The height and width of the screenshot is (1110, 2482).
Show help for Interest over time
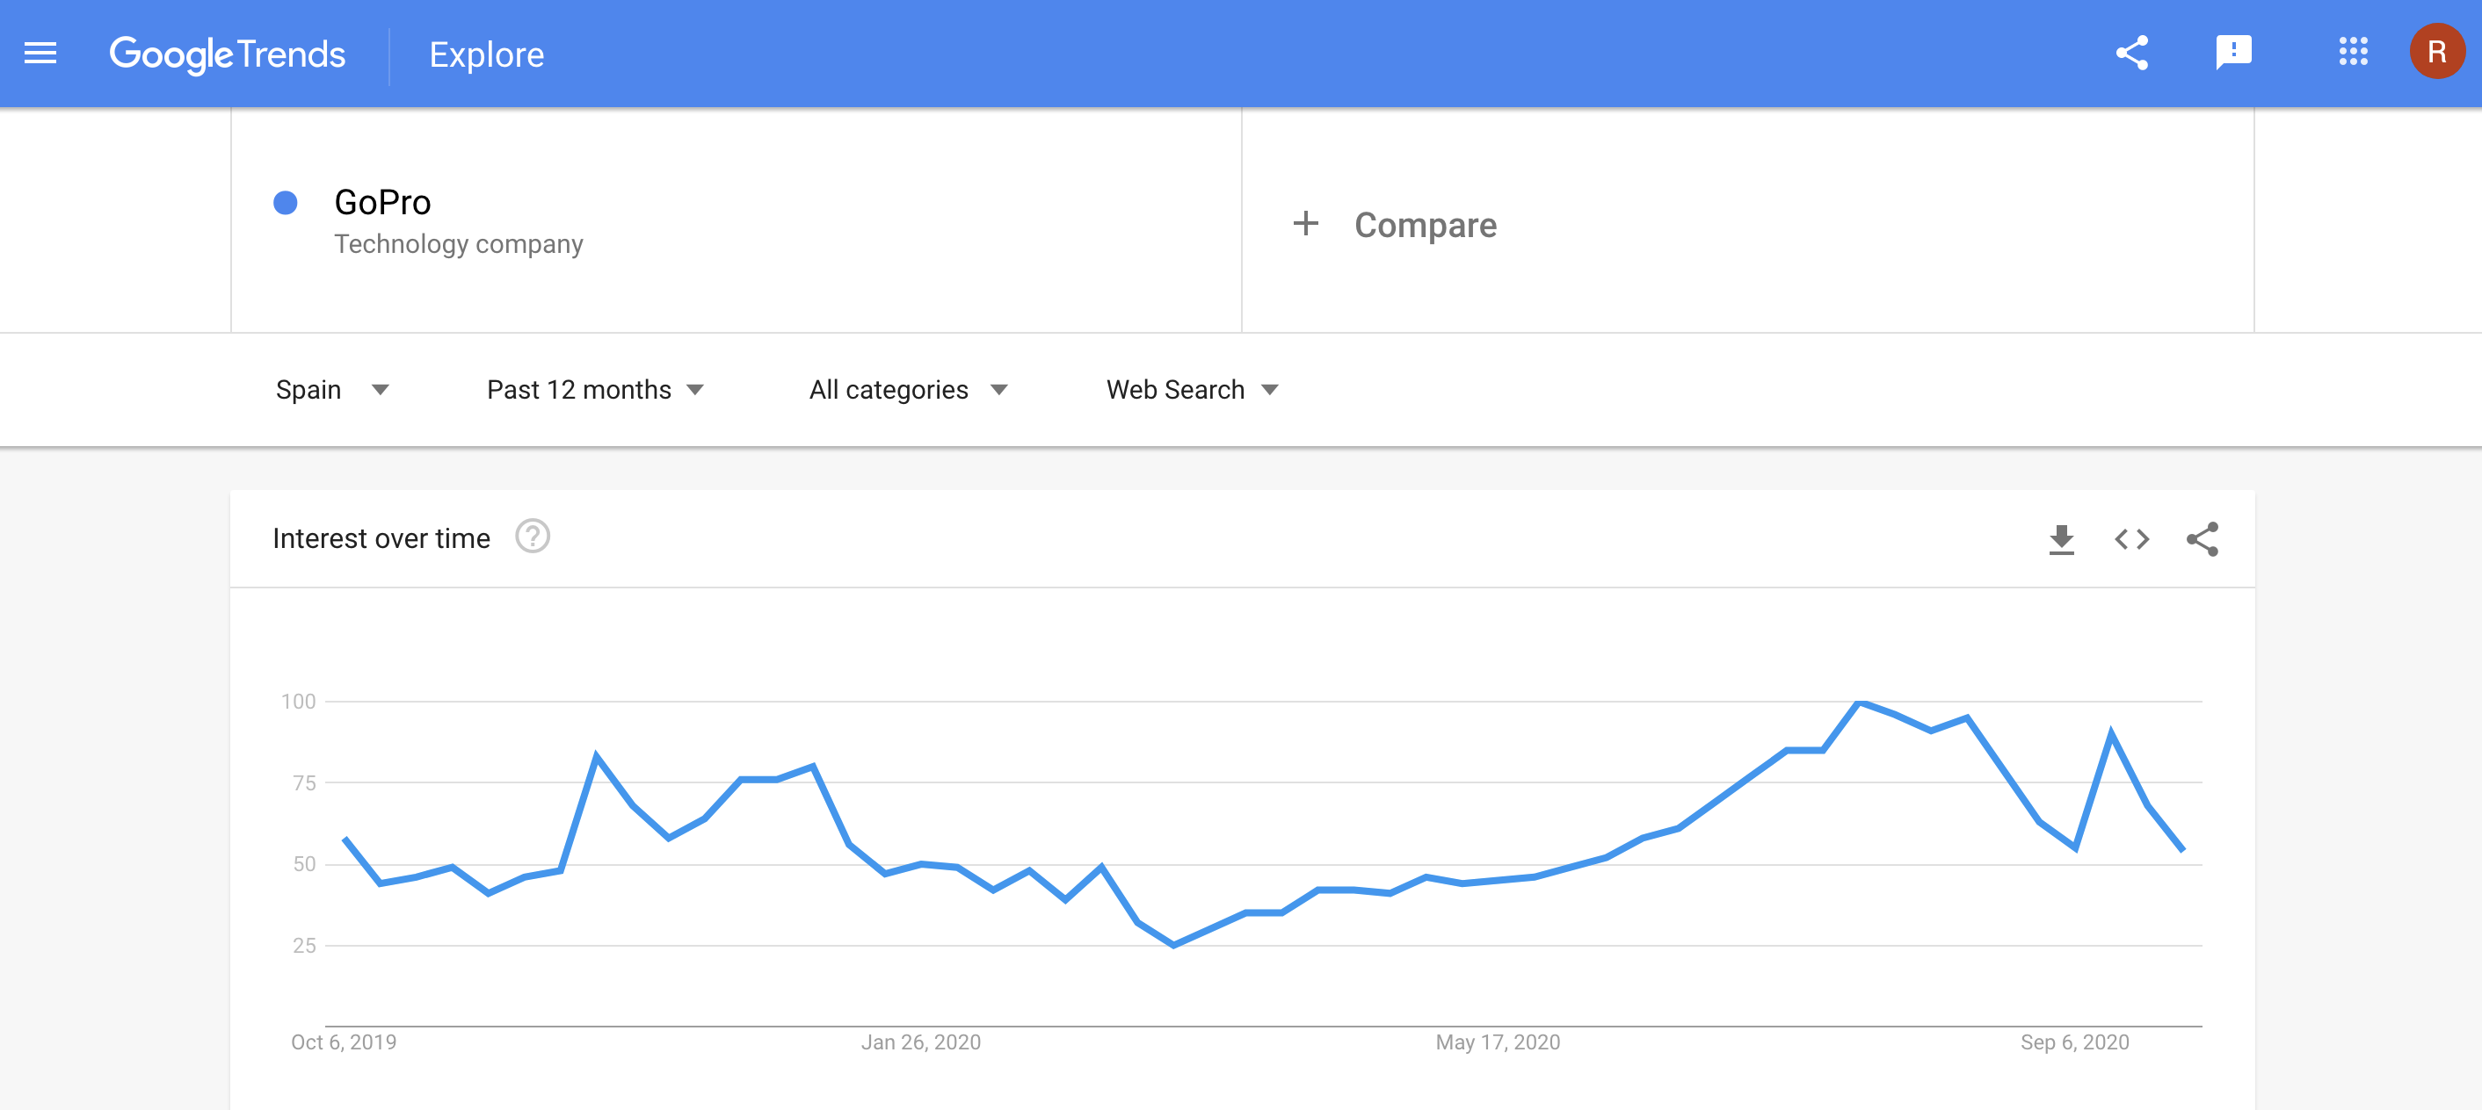click(x=532, y=537)
